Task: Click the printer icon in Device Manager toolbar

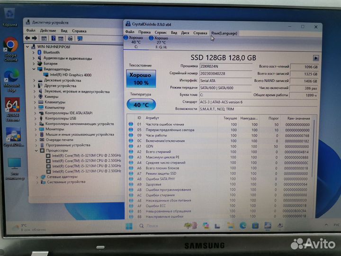Action: [70, 39]
